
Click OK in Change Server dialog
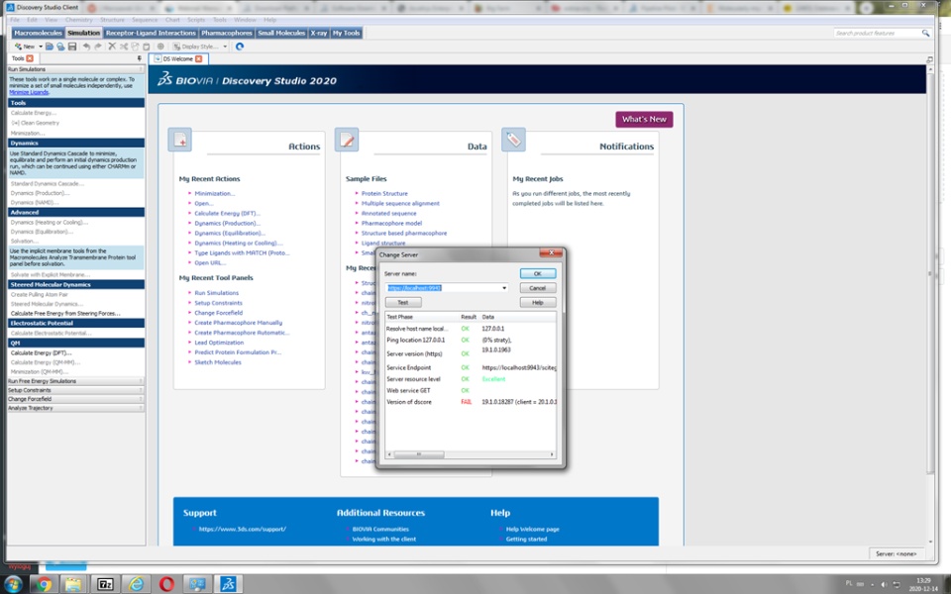click(x=537, y=274)
